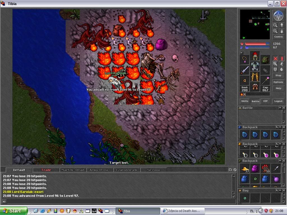
Task: Click the red hitpoints bar
Action: [257, 44]
